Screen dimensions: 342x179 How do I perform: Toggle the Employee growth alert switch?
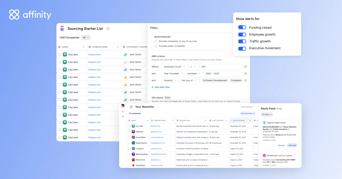click(x=242, y=34)
